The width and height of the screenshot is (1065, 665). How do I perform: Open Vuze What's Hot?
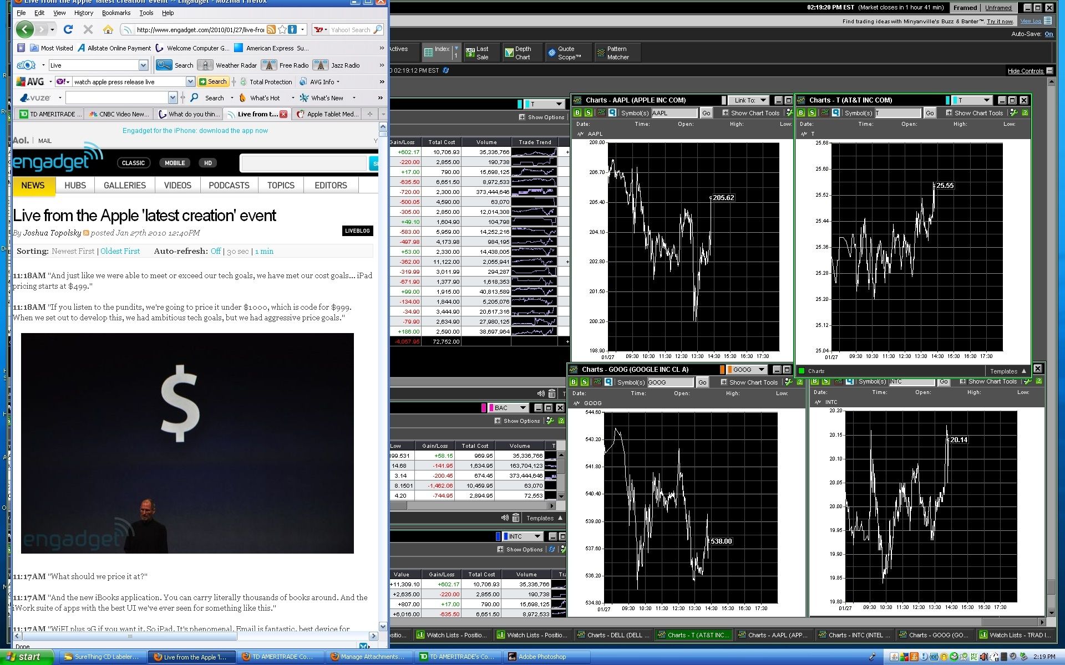(260, 98)
